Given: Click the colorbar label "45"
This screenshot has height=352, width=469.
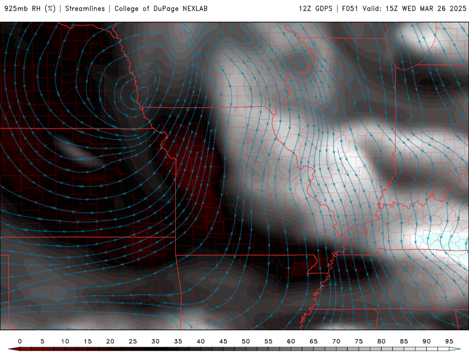Looking at the screenshot, I should pos(223,341).
